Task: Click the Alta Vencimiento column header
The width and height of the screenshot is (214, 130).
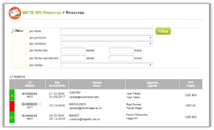Action: [57, 84]
